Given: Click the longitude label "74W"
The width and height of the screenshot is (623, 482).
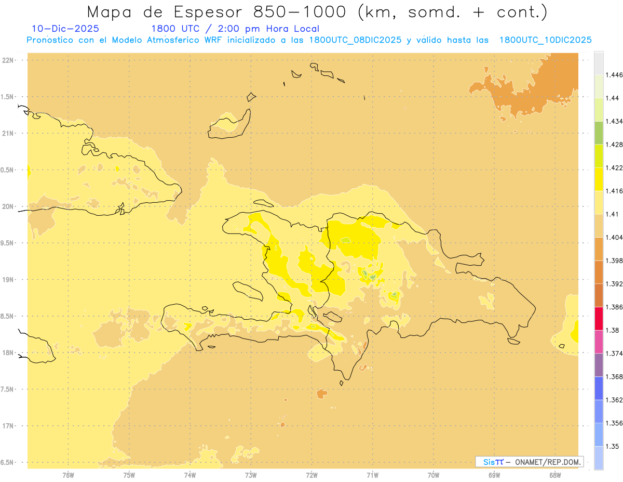Looking at the screenshot, I should click(190, 475).
